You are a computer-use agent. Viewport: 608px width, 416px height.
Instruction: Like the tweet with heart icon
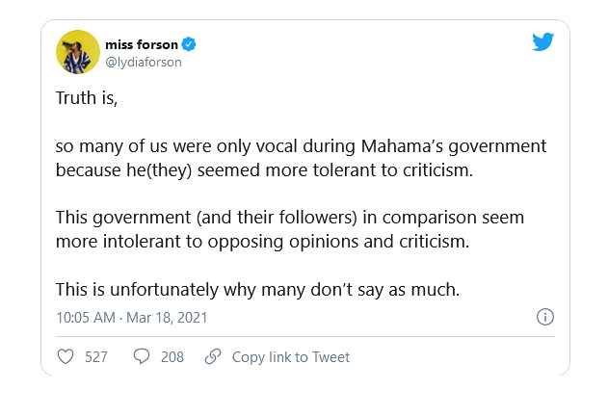(x=66, y=356)
